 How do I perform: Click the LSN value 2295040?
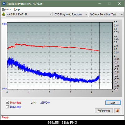coord(45,103)
